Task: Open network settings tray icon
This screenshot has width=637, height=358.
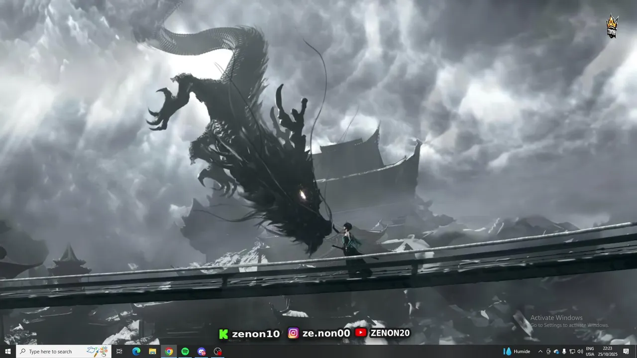Action: 572,352
